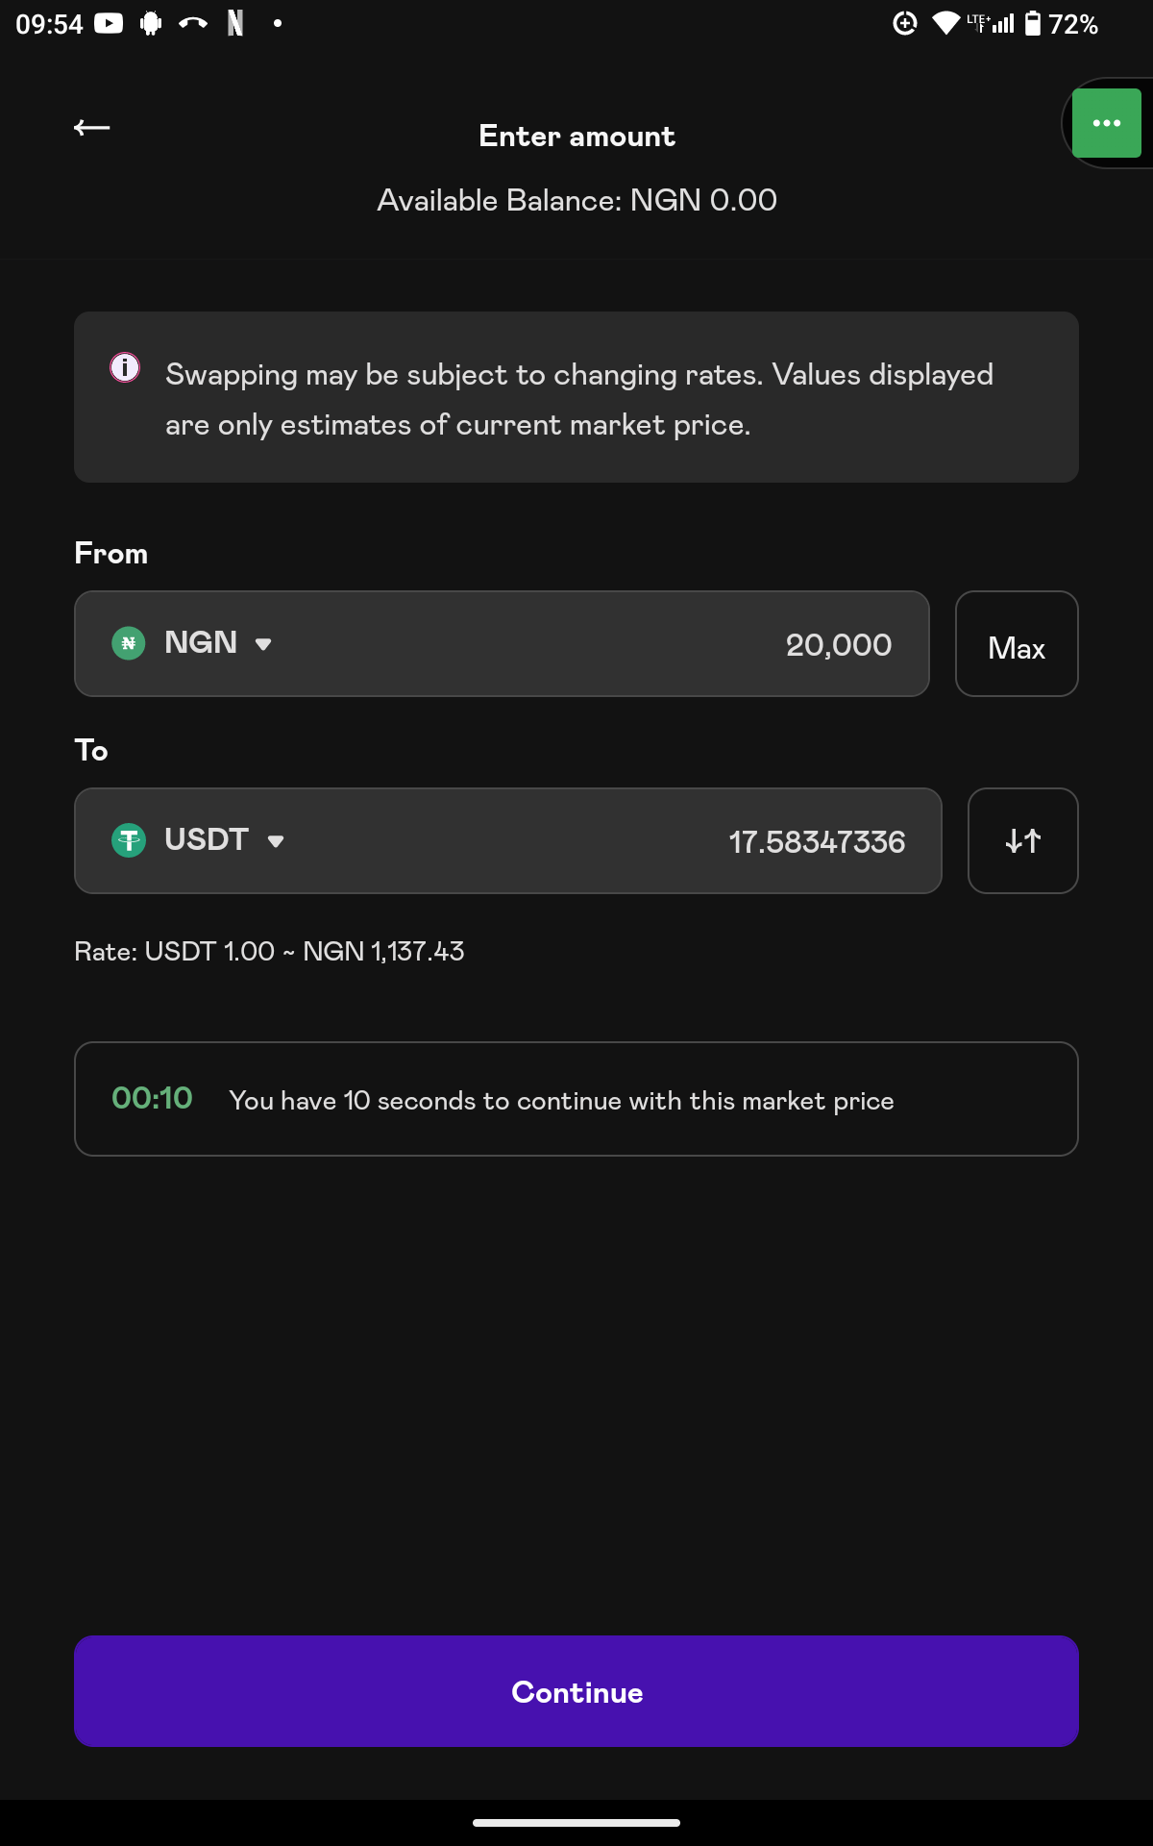Swap the From and To currencies
1153x1846 pixels.
(1022, 841)
